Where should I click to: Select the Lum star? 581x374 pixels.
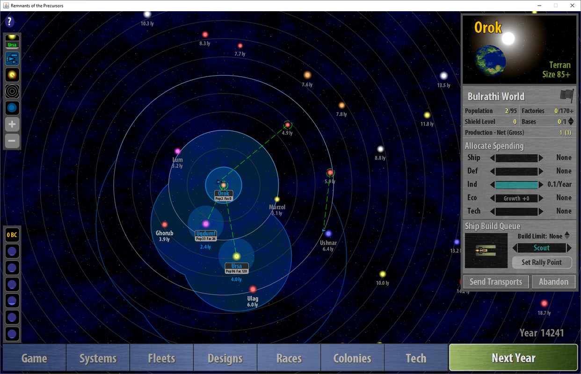tap(177, 151)
